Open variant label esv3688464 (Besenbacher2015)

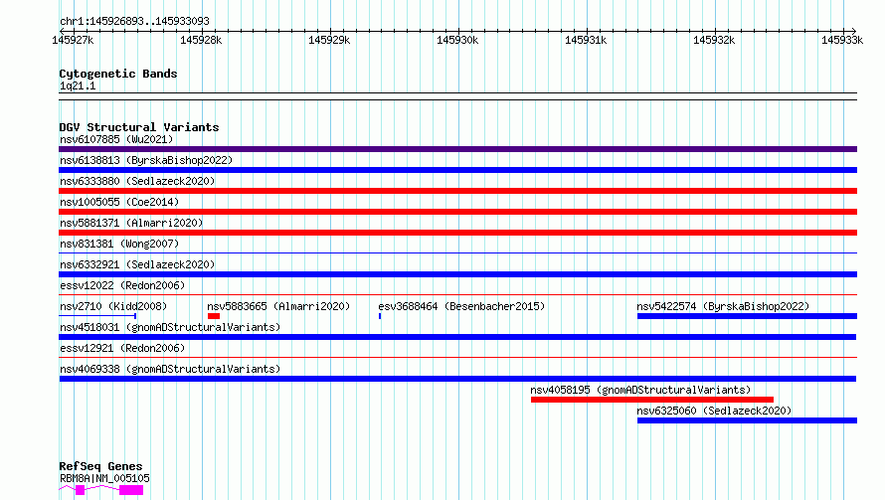[x=461, y=306]
